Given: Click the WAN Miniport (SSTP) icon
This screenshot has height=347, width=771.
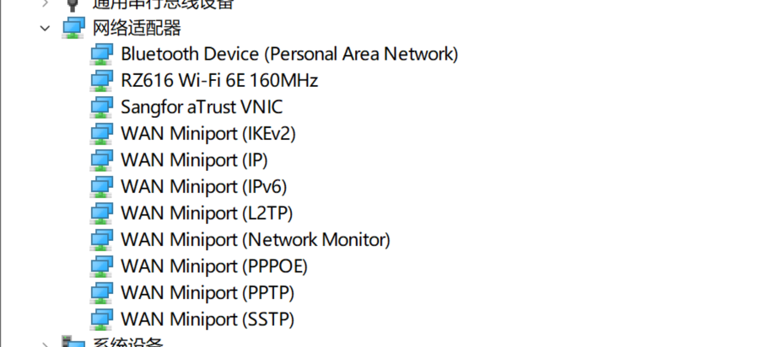Looking at the screenshot, I should point(102,320).
